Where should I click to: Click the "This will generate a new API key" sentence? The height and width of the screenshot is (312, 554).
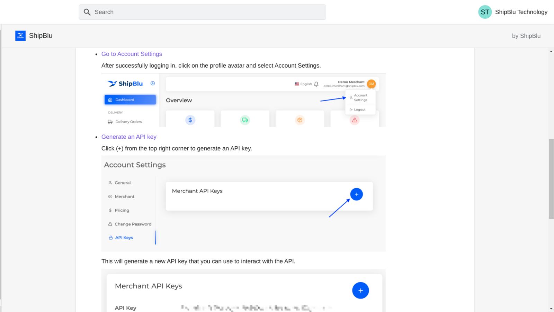(x=198, y=261)
